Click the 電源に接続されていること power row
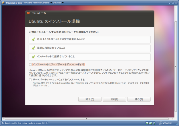The height and width of the screenshot is (126, 179). pyautogui.click(x=89, y=48)
